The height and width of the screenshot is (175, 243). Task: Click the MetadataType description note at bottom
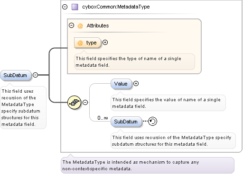[x=148, y=166]
